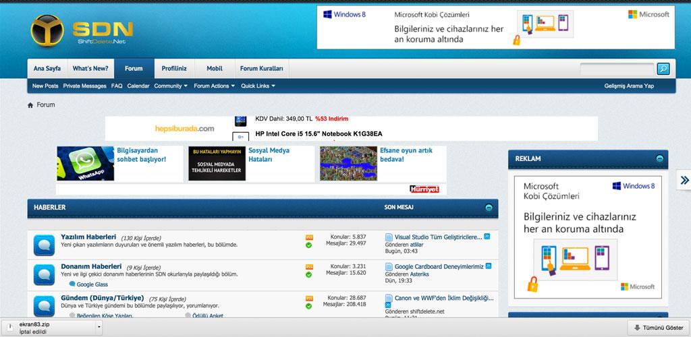Open Efsane oyun artık bedava! headline

click(x=406, y=155)
